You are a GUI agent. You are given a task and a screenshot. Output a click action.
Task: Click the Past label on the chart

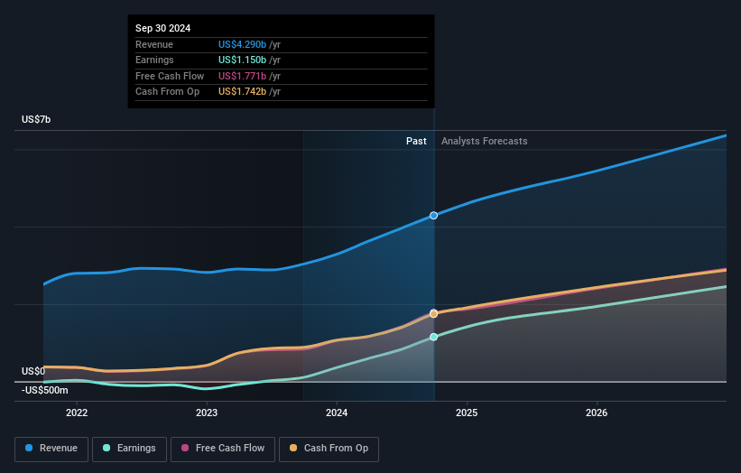(416, 141)
